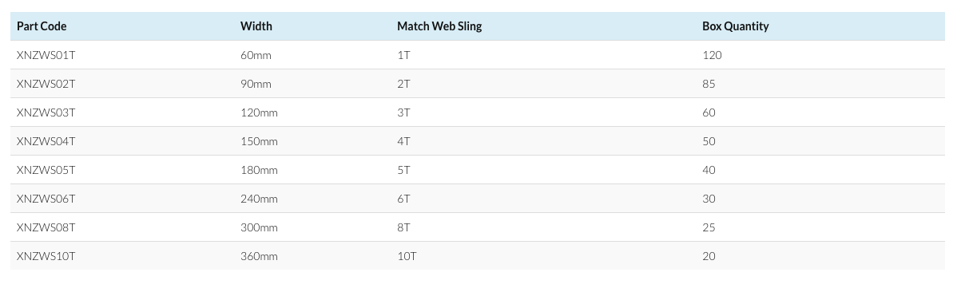Select part code XNZWS01T
969x292 pixels.
click(46, 55)
